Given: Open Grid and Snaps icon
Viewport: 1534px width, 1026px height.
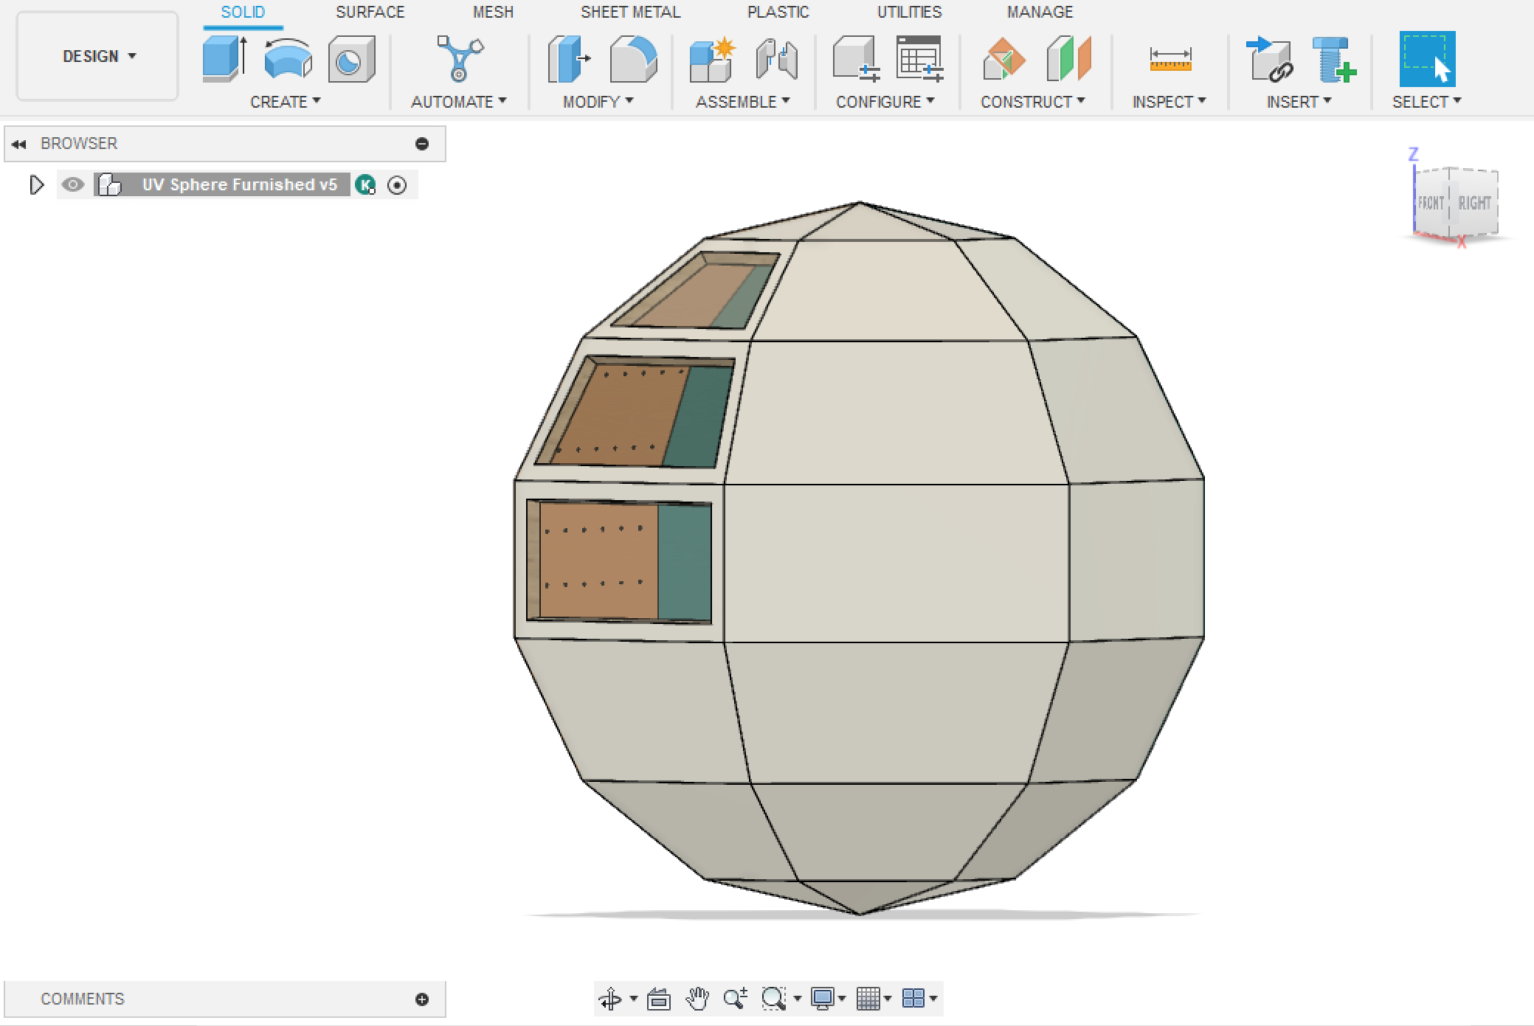Looking at the screenshot, I should click(868, 999).
